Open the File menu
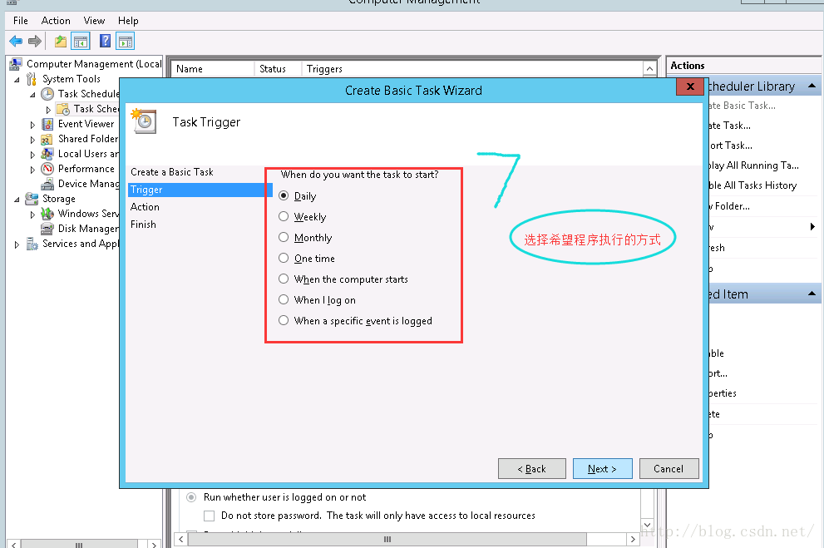Viewport: 824px width, 548px height. tap(21, 21)
